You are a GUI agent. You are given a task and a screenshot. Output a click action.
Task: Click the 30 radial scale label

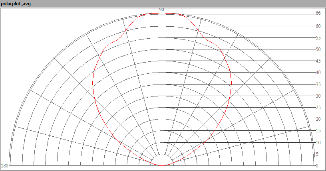click(x=318, y=96)
